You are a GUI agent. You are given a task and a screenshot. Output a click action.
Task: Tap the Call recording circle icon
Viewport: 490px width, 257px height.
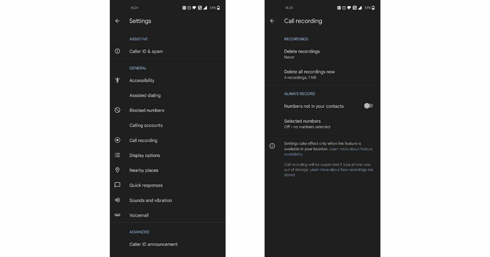coord(118,140)
